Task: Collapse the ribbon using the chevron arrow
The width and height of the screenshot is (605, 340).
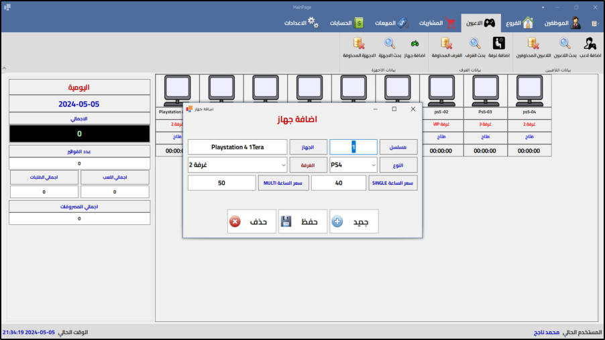Action: 4,68
